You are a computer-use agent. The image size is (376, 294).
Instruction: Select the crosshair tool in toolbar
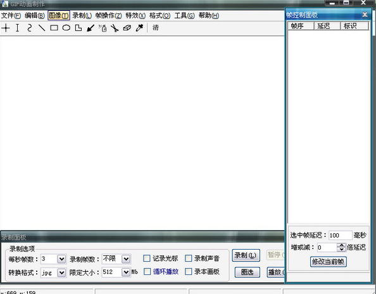tap(6, 28)
